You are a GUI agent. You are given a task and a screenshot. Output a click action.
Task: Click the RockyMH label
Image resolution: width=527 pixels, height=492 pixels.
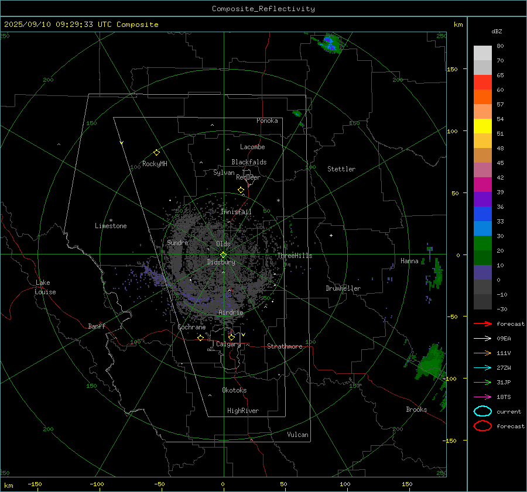point(155,164)
